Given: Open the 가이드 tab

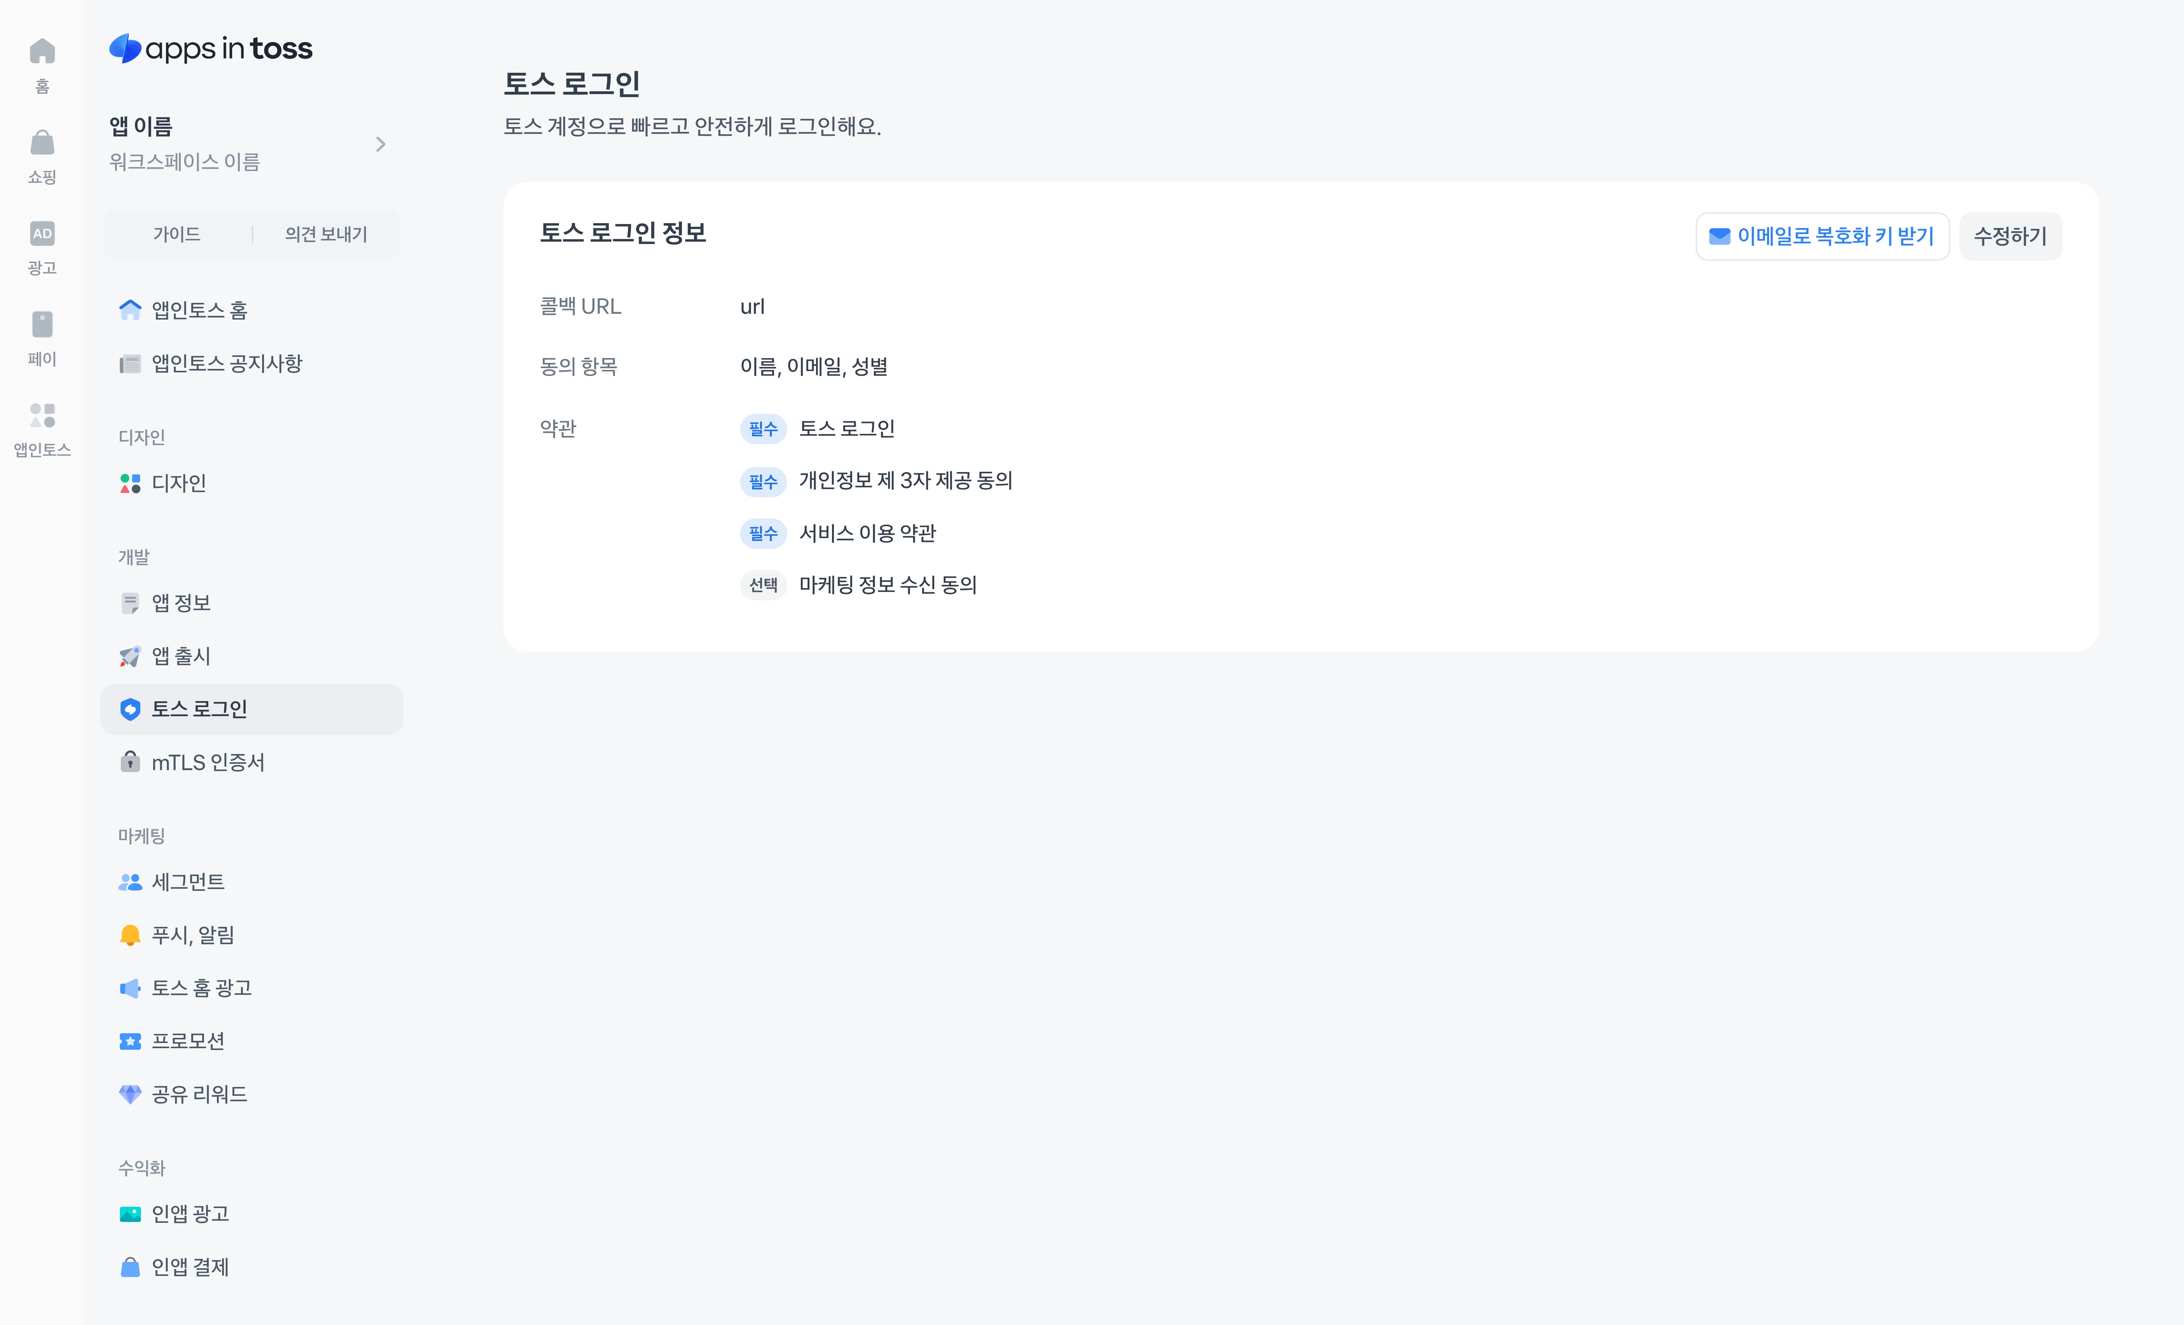Looking at the screenshot, I should click(176, 235).
